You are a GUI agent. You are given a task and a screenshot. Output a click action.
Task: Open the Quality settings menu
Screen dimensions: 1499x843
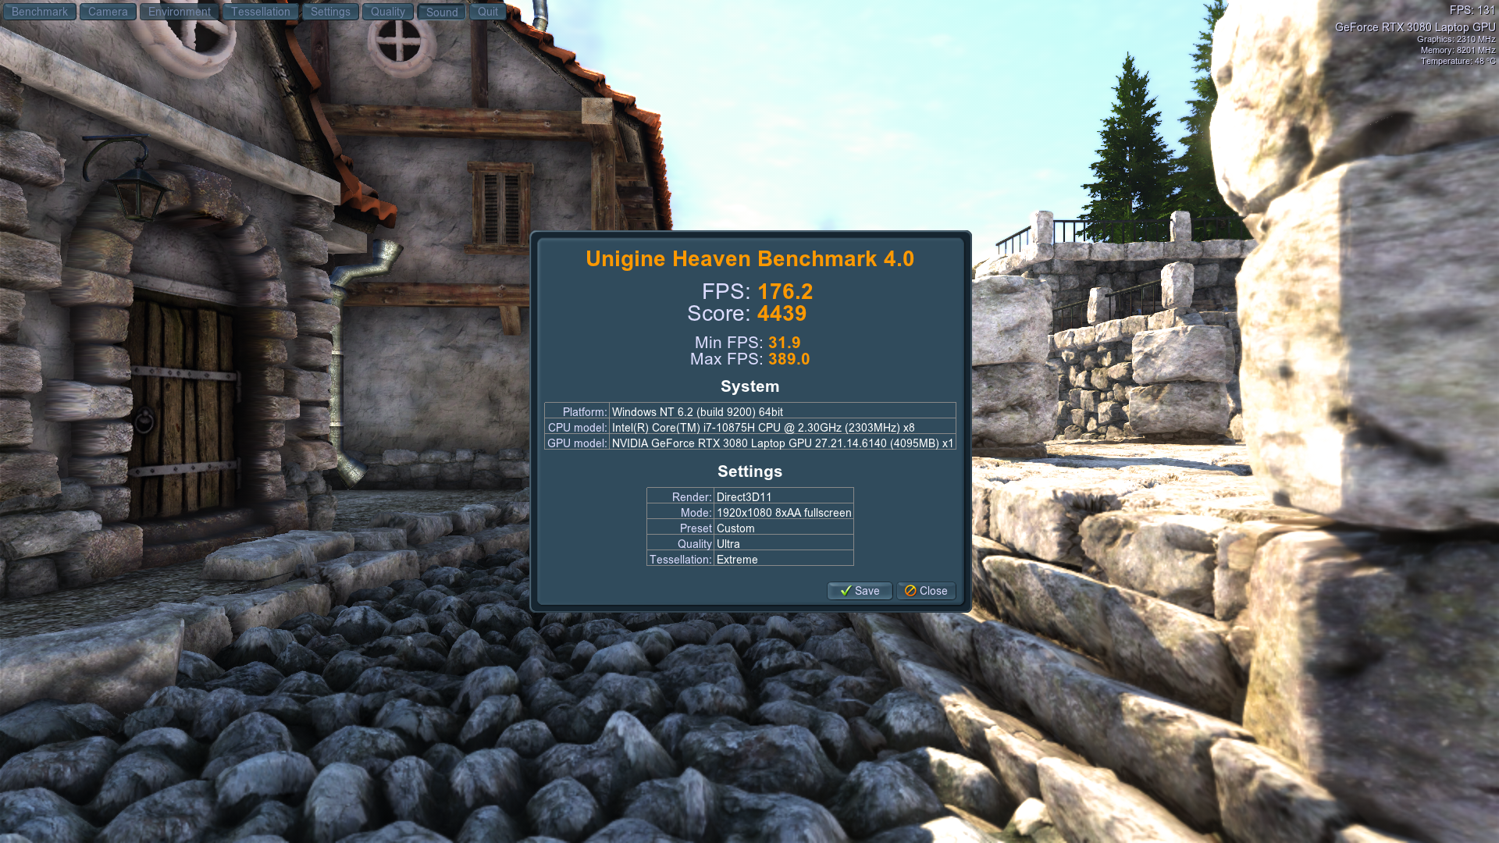[388, 12]
